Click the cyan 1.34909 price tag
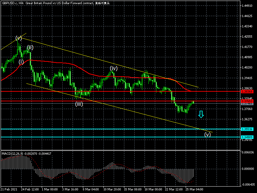The image size is (257, 193). (247, 137)
